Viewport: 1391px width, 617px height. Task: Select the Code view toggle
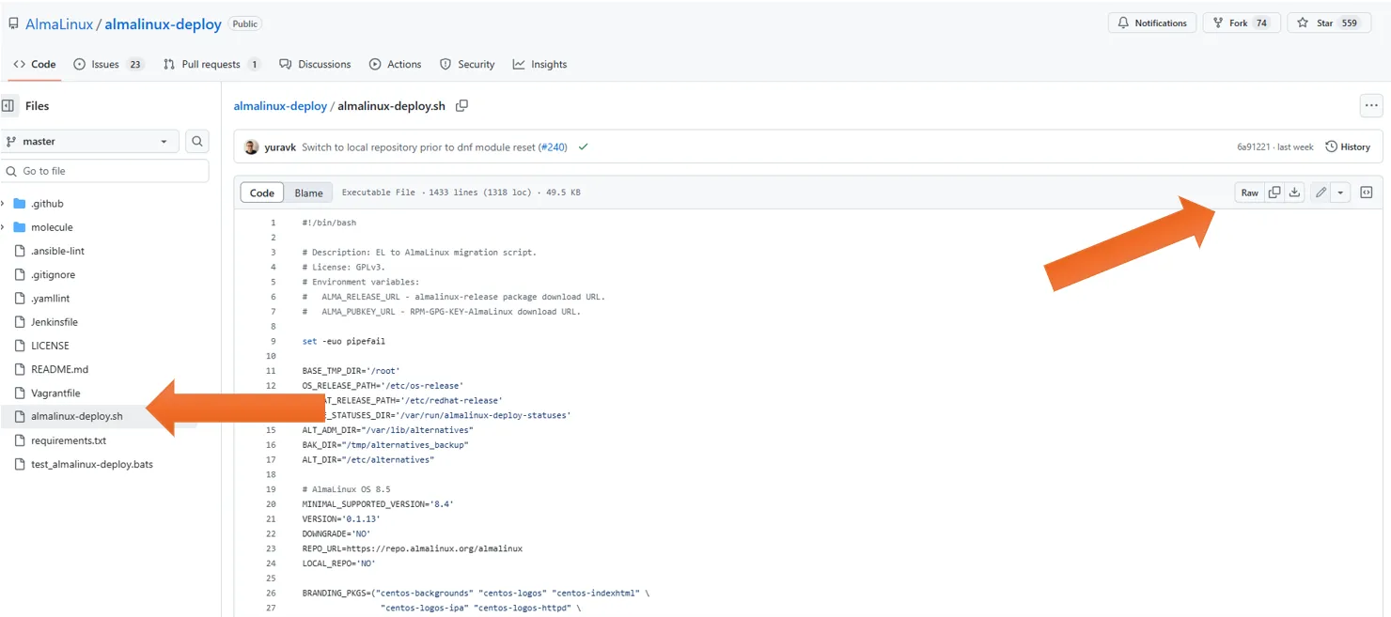click(x=262, y=193)
